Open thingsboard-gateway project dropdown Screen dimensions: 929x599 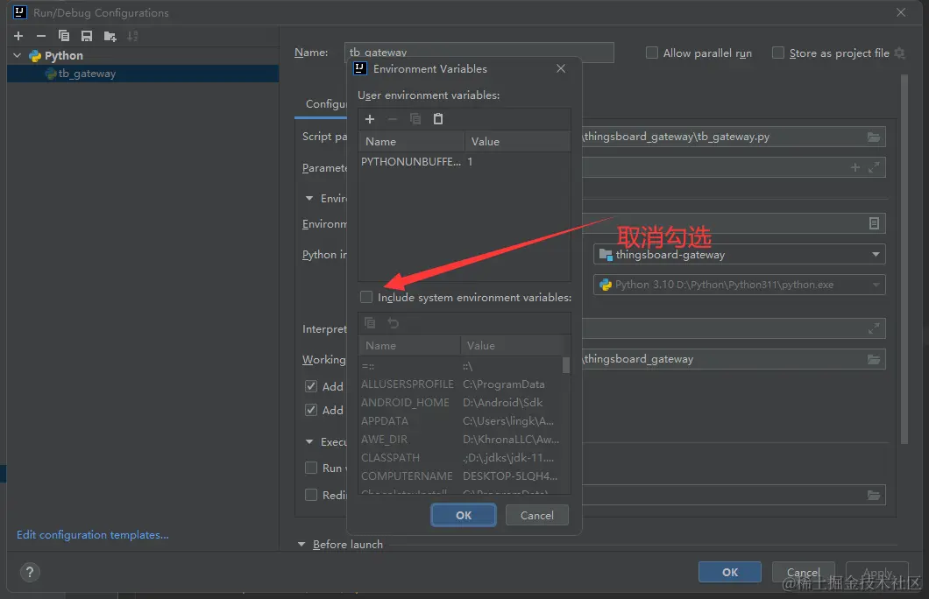tap(740, 255)
